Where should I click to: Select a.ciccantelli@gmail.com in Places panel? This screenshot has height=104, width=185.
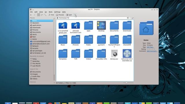[x=42, y=41]
